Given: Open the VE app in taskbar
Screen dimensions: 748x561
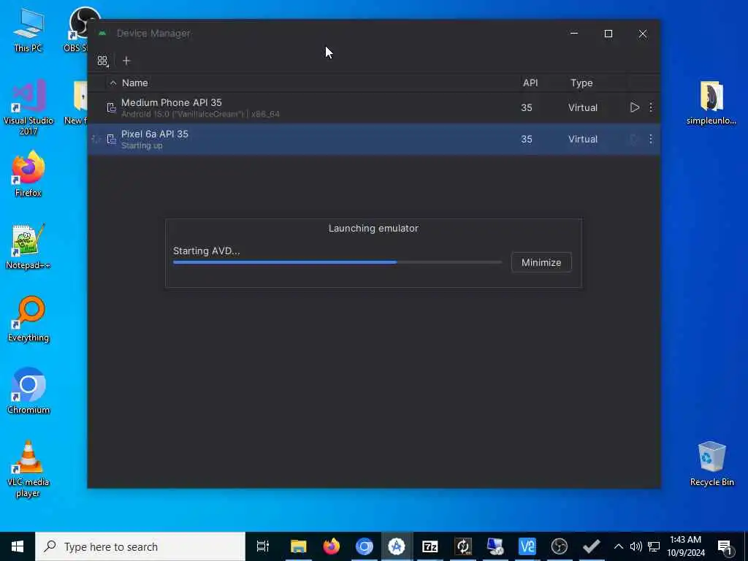Looking at the screenshot, I should [527, 546].
